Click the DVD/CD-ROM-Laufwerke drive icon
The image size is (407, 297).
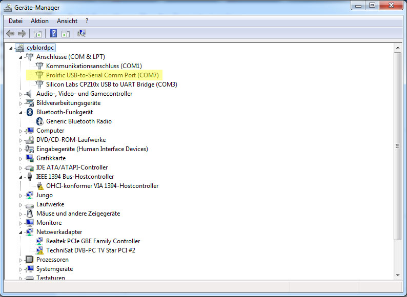30,140
